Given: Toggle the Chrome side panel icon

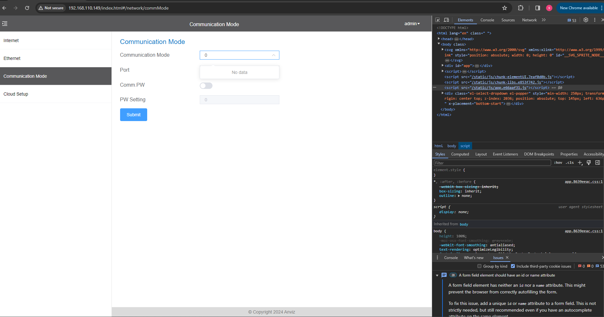Looking at the screenshot, I should point(538,8).
